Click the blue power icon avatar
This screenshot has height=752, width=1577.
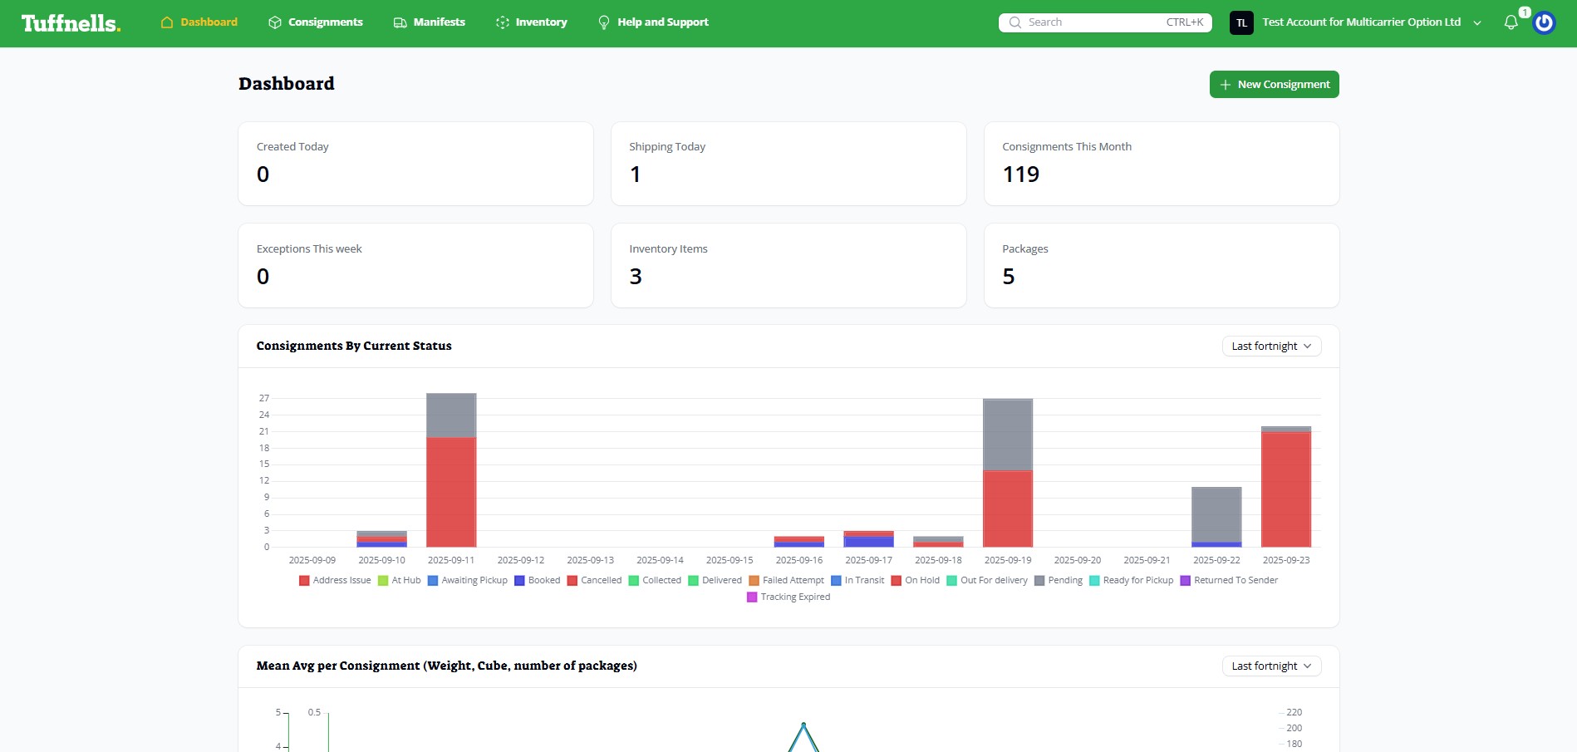(x=1544, y=22)
